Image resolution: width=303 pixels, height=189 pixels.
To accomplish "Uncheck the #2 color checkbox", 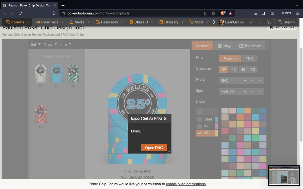I will point(199,133).
